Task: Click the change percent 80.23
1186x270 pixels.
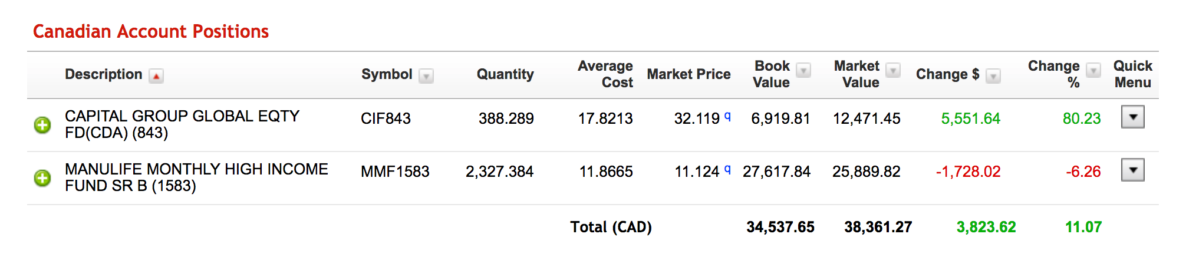Action: coord(1082,118)
